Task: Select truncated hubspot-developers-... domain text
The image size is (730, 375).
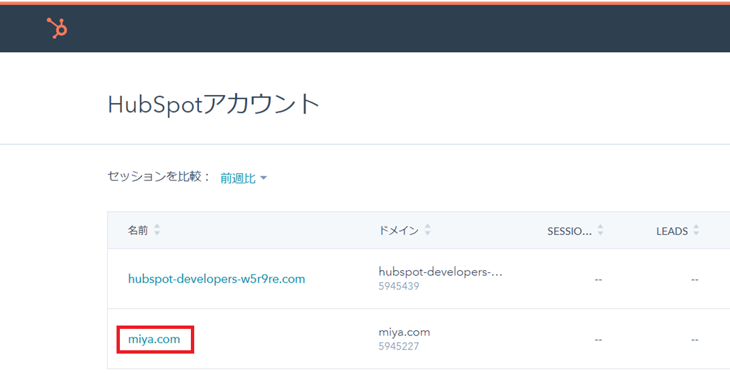Action: point(441,272)
